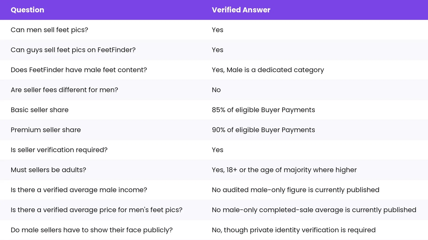
Task: Select 'Does FeetFinder have male feet content?' row
Action: point(214,70)
